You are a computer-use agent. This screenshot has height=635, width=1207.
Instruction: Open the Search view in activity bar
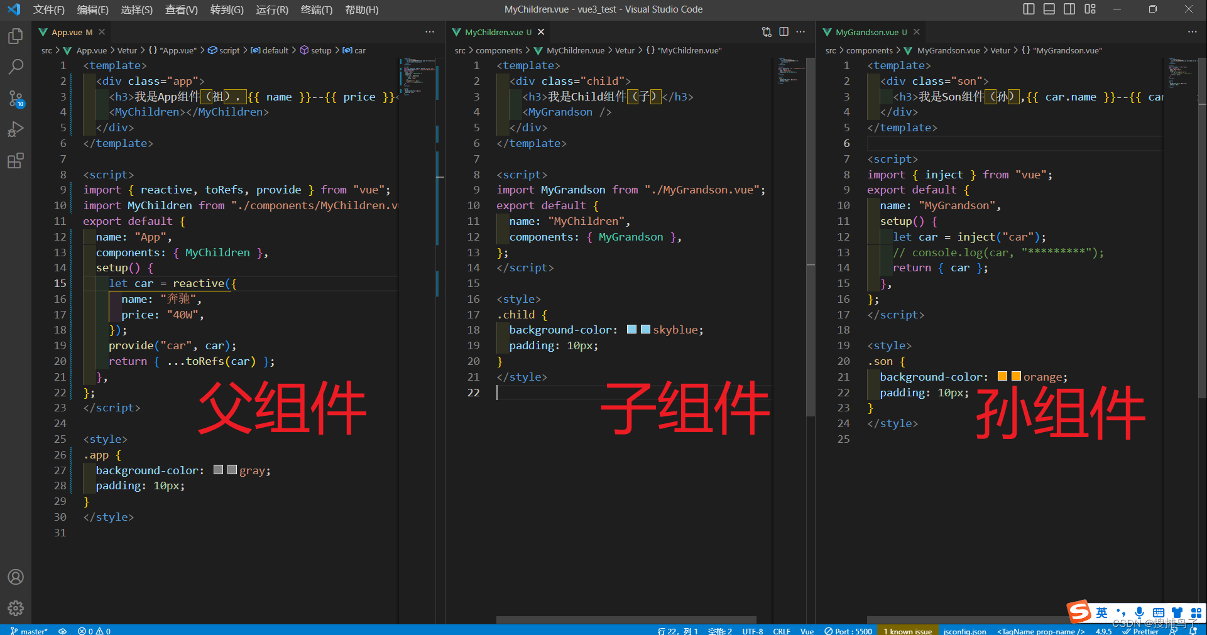16,67
